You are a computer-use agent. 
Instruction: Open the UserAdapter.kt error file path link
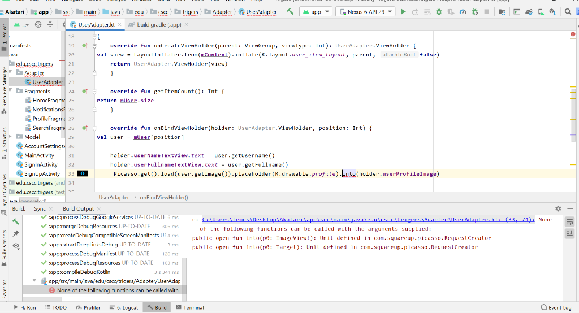coord(368,220)
